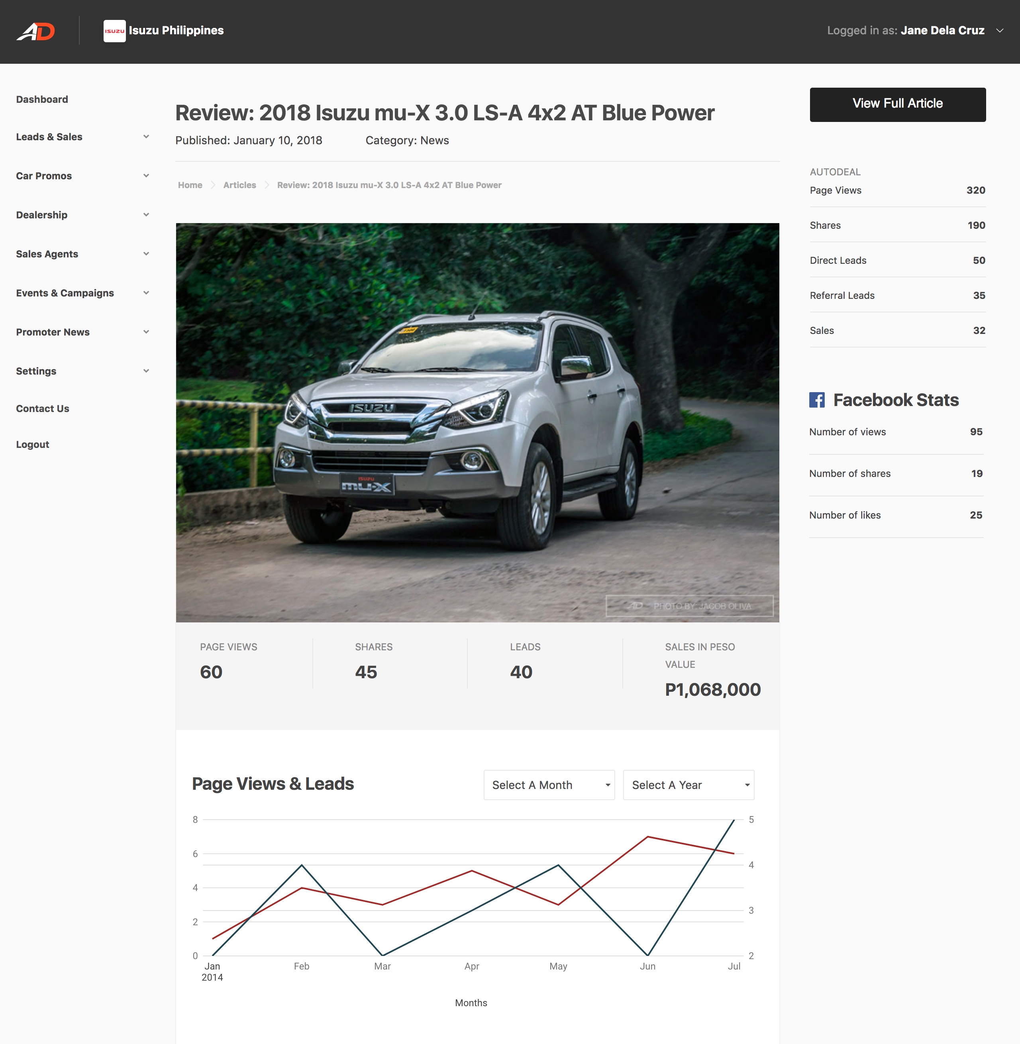Image resolution: width=1020 pixels, height=1044 pixels.
Task: Click the Isuzu brand logo badge
Action: tap(114, 31)
